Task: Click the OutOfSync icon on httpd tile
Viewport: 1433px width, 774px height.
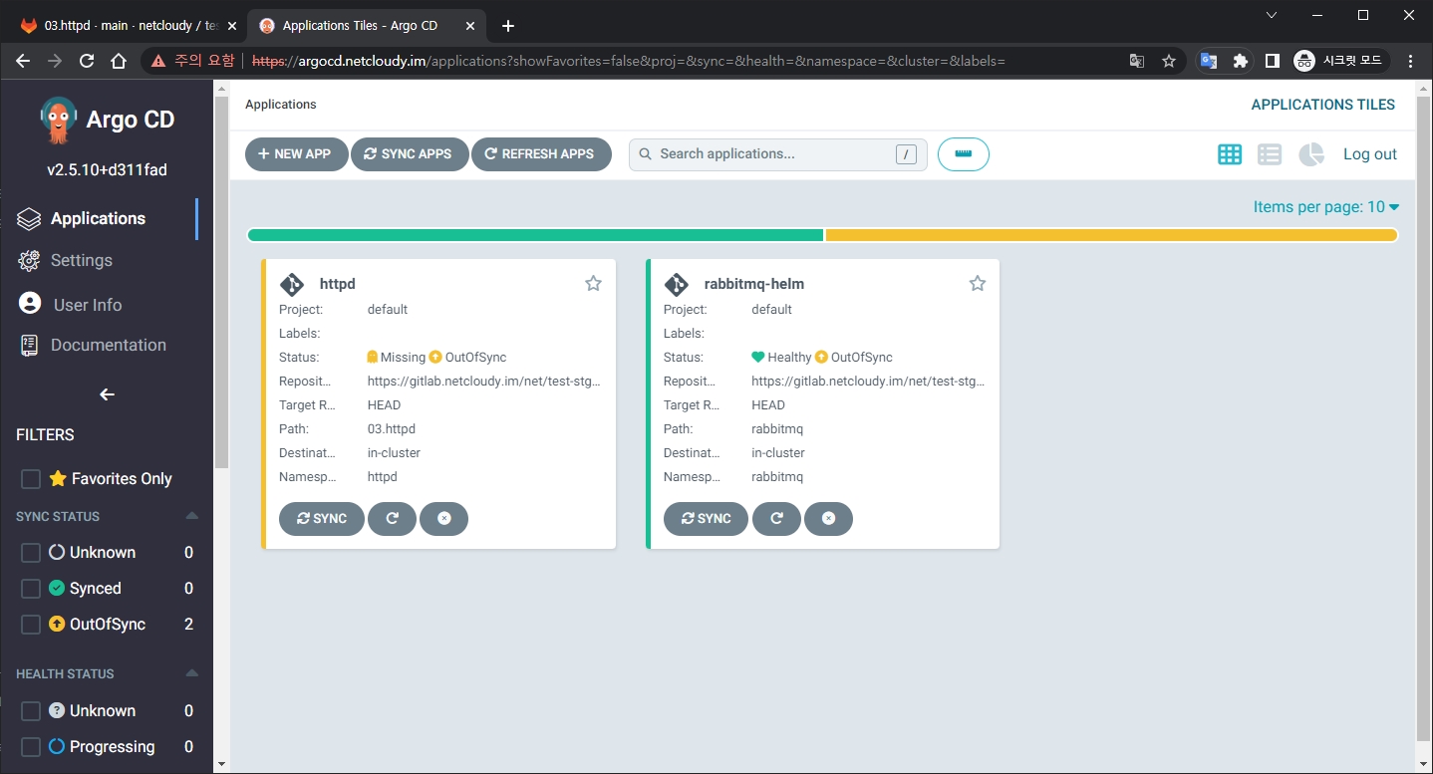Action: tap(435, 357)
